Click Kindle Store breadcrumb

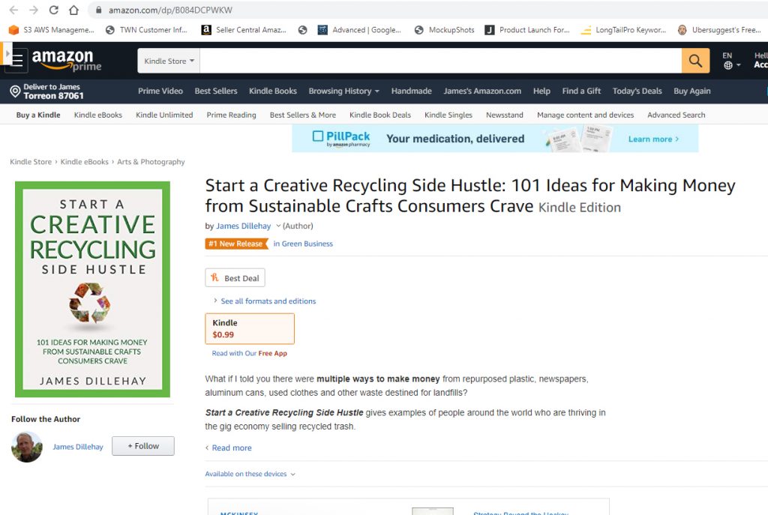[x=30, y=162]
